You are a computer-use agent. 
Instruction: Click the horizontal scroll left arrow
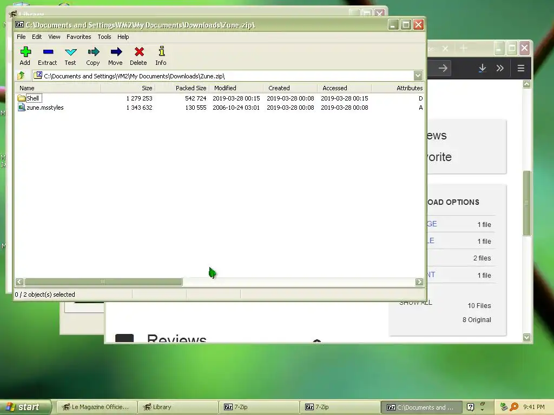(x=19, y=282)
